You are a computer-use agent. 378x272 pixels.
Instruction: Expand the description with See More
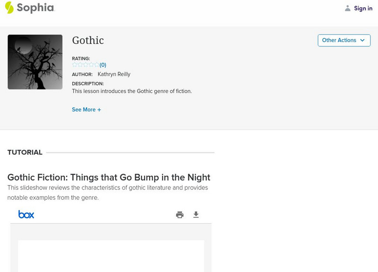pos(86,109)
